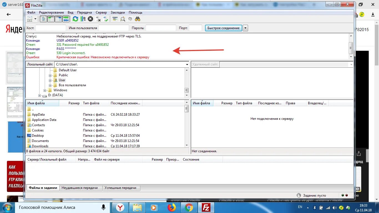Toggle the remote directory tree display
The height and width of the screenshot is (213, 379).
pyautogui.click(x=58, y=19)
